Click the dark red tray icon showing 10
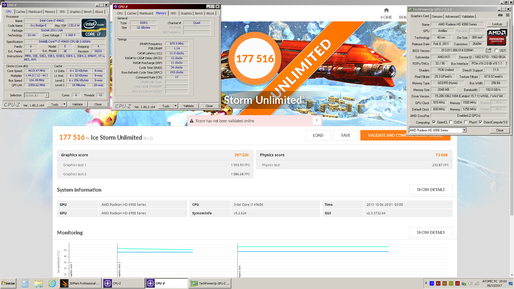Image resolution: width=514 pixels, height=289 pixels. [x=458, y=283]
